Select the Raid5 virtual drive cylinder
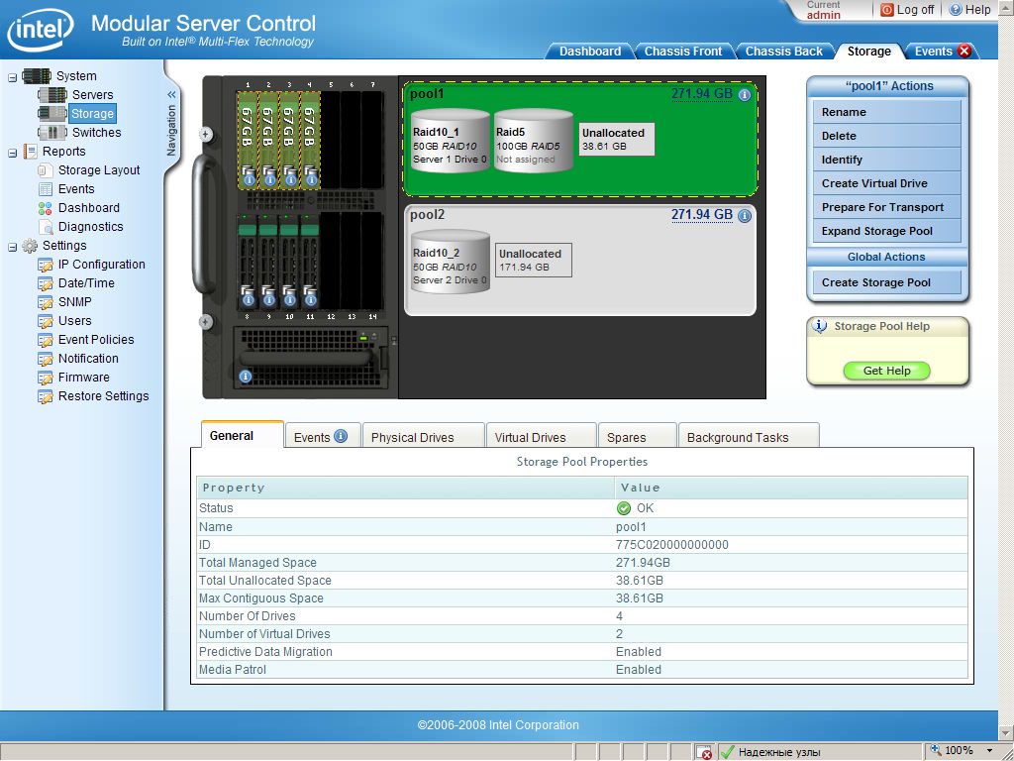The height and width of the screenshot is (761, 1014). coord(533,141)
